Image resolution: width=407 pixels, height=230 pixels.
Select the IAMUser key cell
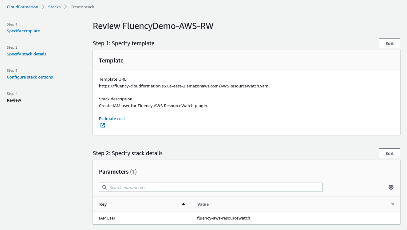107,218
